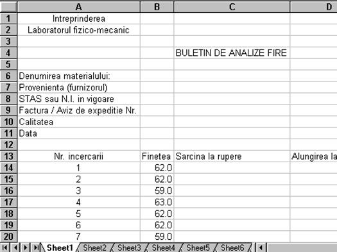Image resolution: width=337 pixels, height=252 pixels.
Task: Select column A header
Action: [x=79, y=7]
